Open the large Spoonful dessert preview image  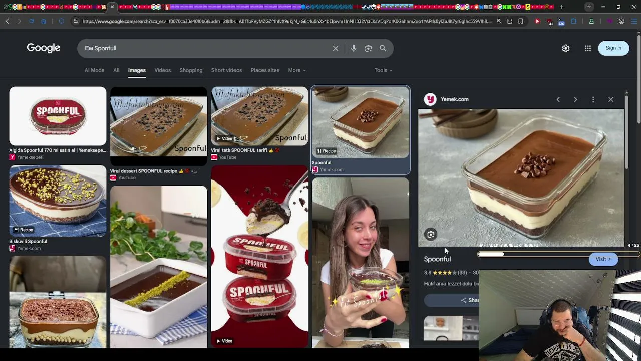[521, 178]
